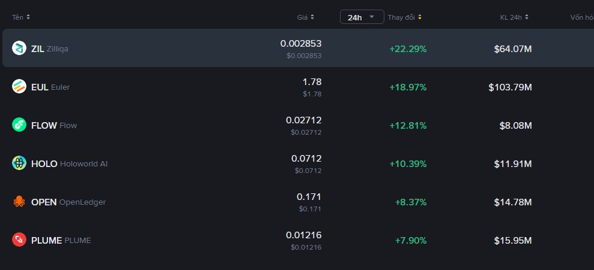Open the EUL Euler name link
Screen dimensions: 594x270
tap(50, 87)
